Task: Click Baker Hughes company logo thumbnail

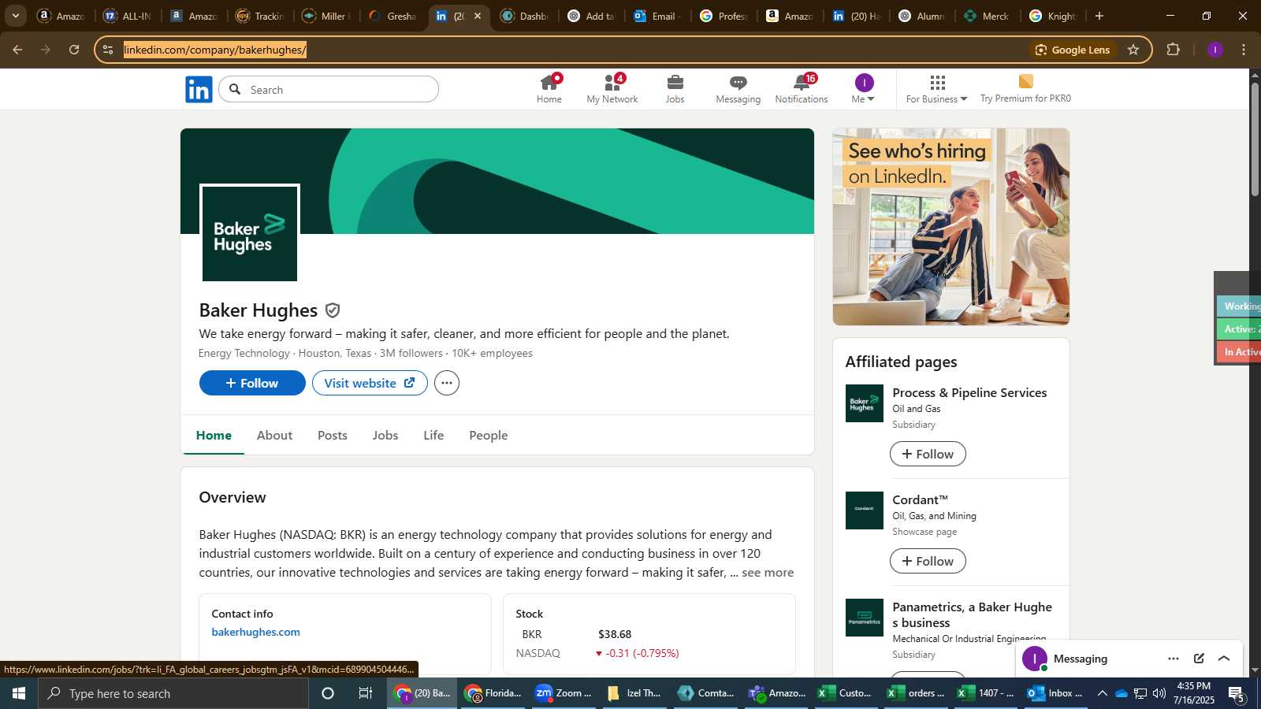Action: point(250,232)
